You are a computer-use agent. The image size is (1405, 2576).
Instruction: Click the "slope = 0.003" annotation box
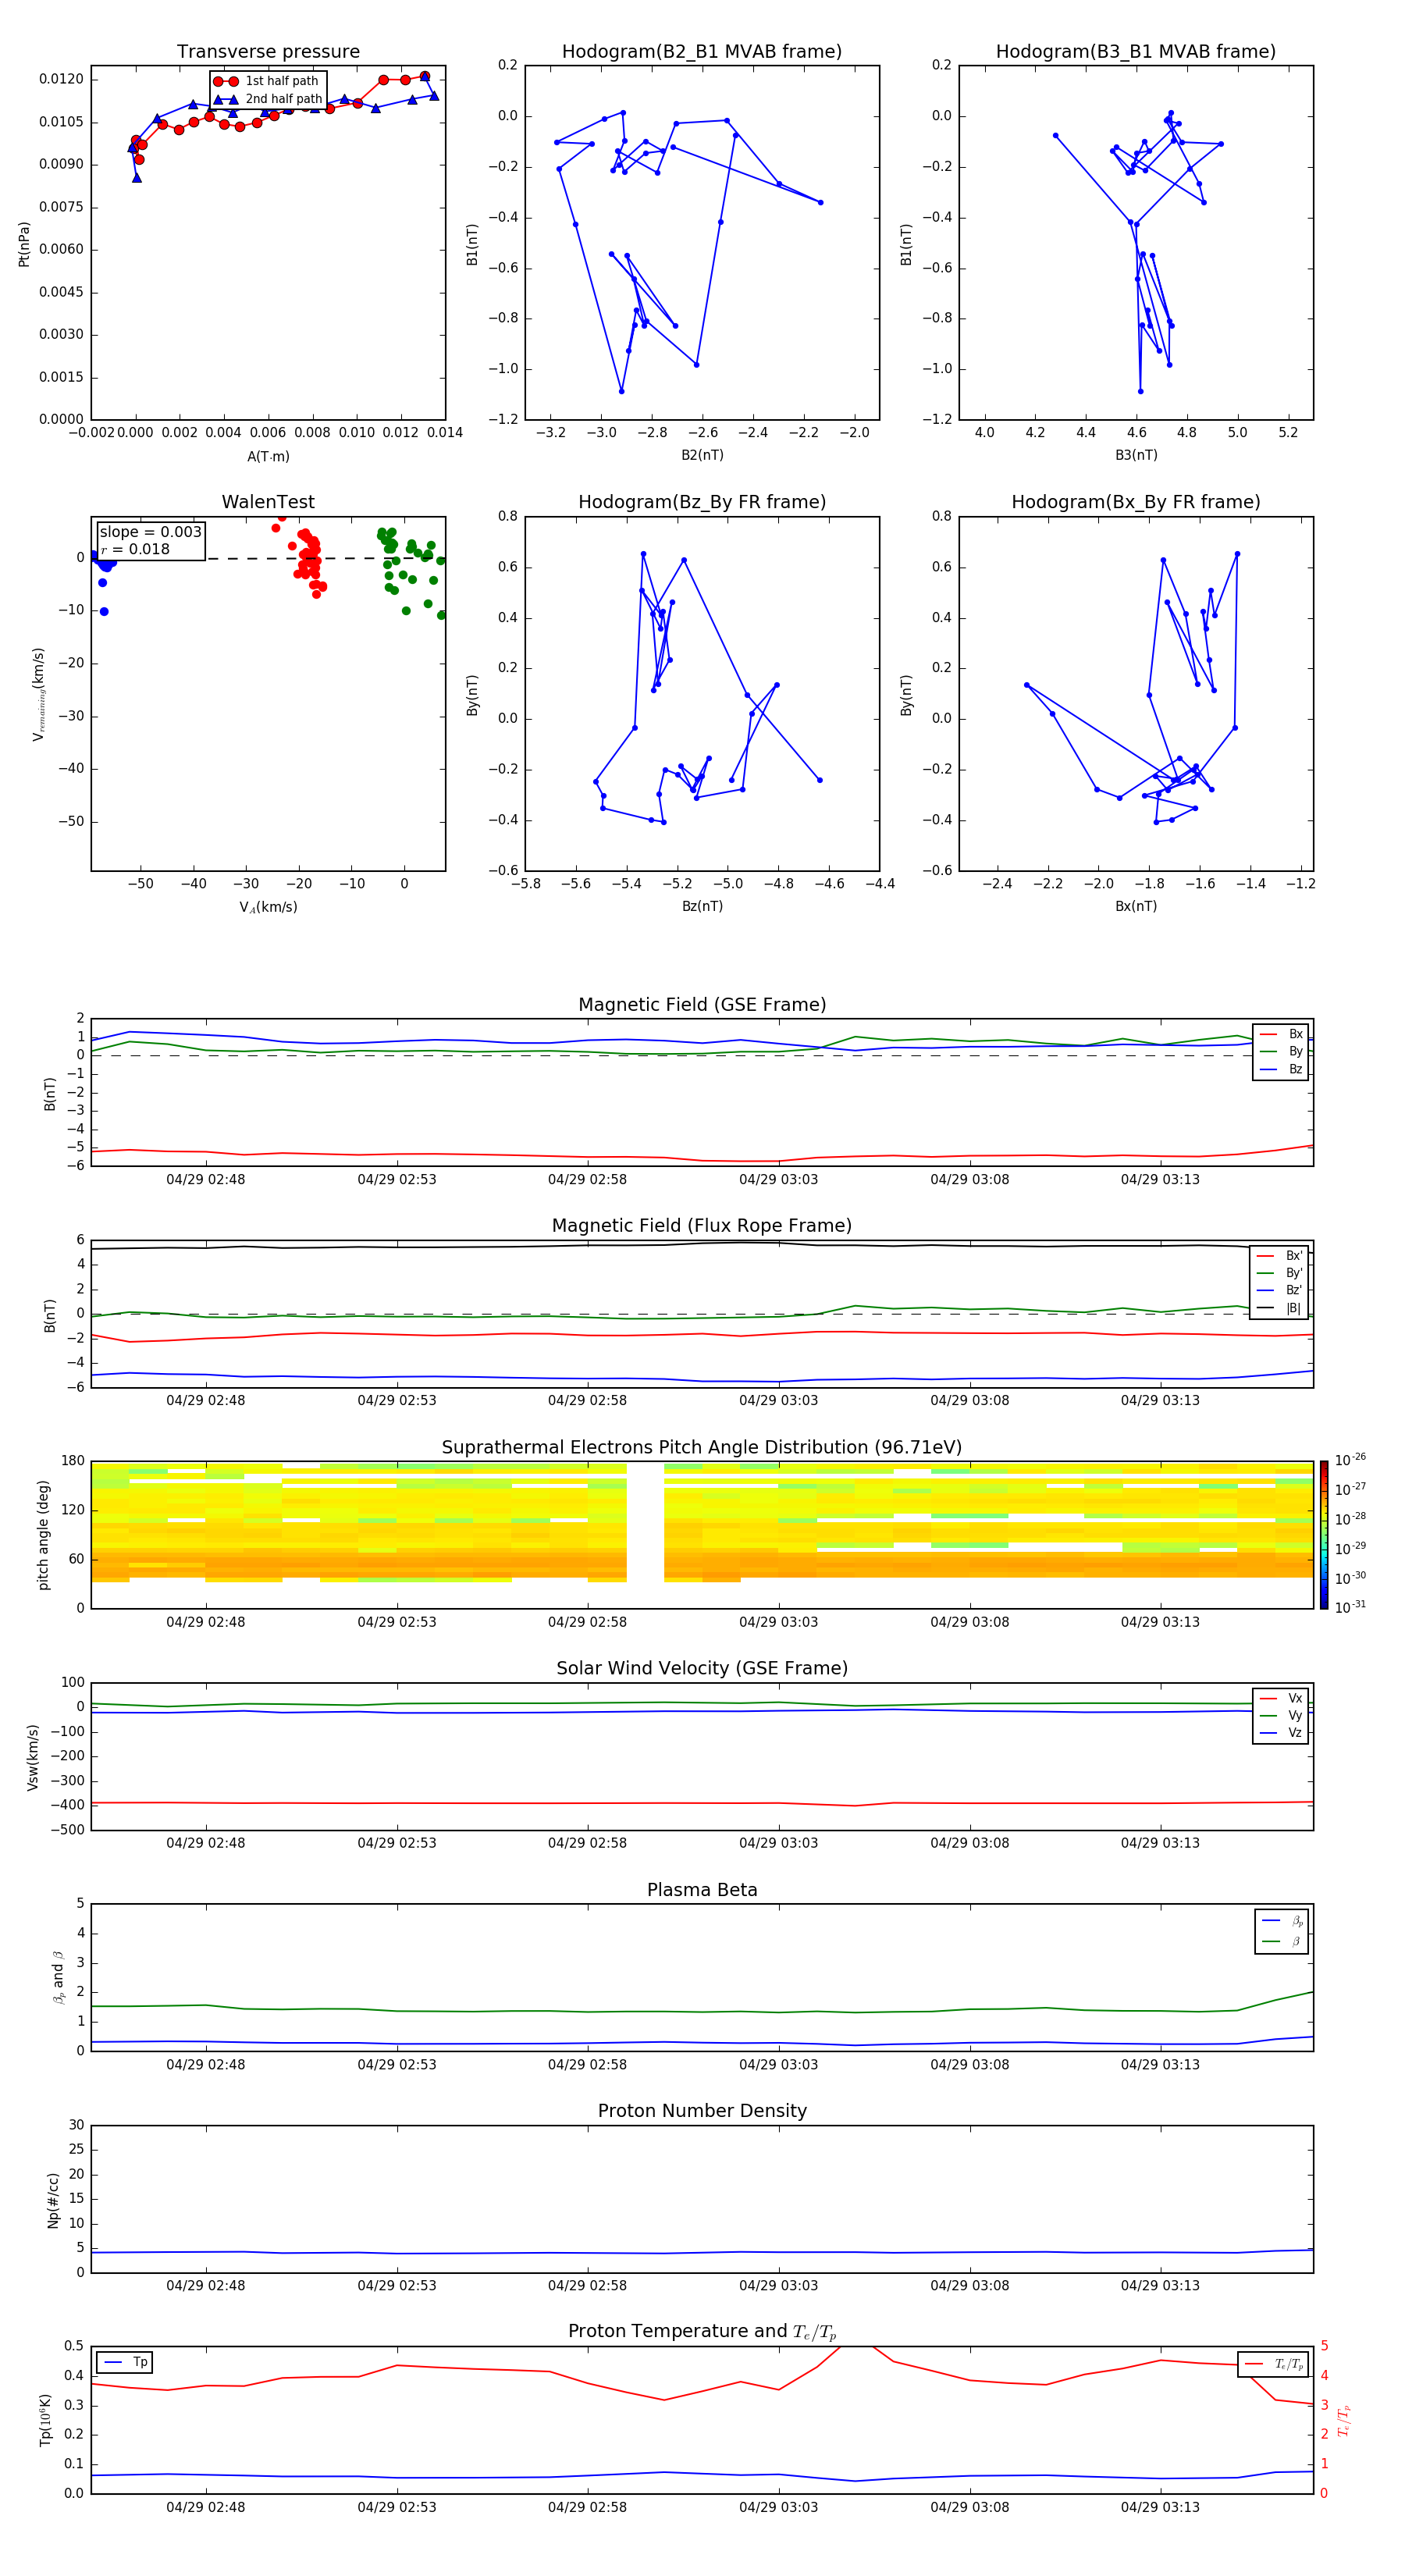[x=150, y=540]
